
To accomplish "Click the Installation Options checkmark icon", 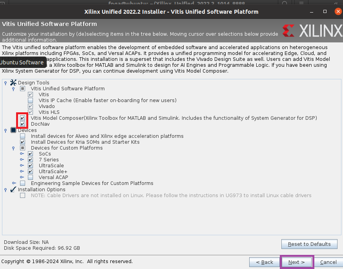I will [x=13, y=189].
